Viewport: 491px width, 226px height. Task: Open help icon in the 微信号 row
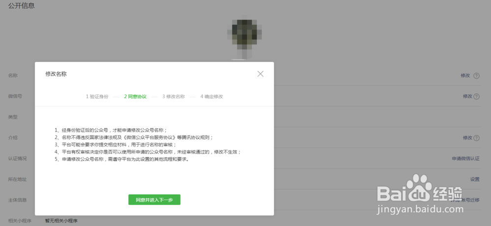pos(476,96)
